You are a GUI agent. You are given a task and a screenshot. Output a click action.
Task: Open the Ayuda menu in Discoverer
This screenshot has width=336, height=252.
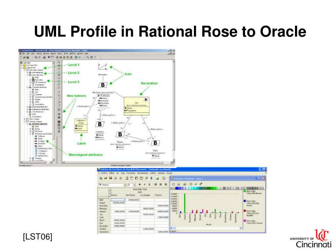pos(169,173)
